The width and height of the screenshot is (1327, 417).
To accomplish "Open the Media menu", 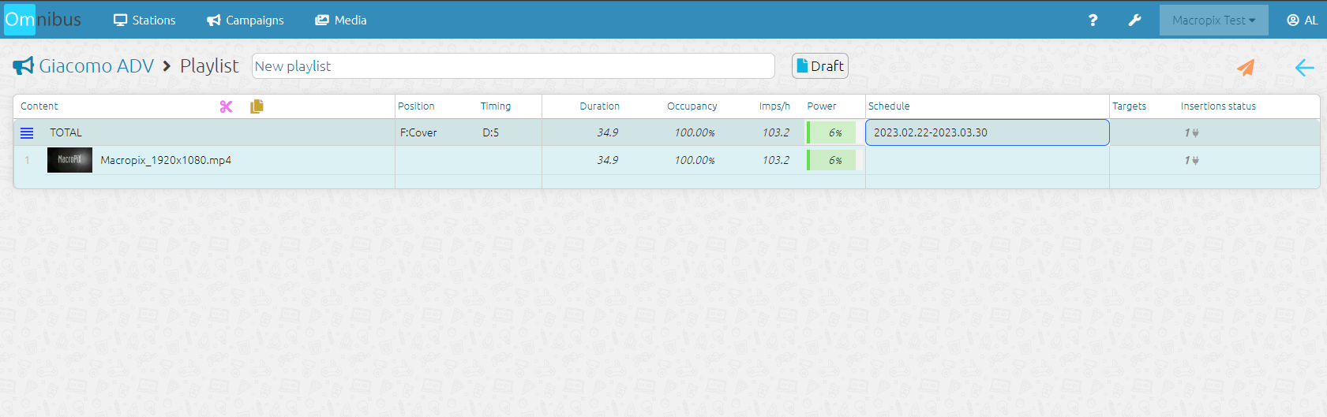I will click(341, 20).
